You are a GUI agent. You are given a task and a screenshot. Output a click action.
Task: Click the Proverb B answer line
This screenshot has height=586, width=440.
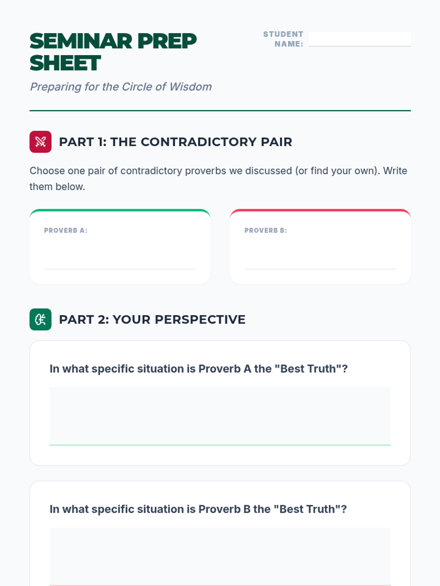pyautogui.click(x=320, y=256)
